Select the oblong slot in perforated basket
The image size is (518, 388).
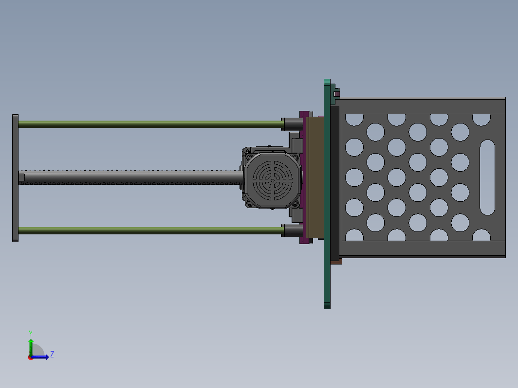point(487,177)
